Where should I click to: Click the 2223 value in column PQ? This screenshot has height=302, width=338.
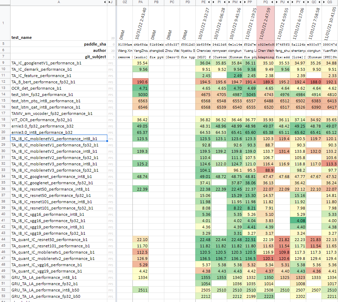(266, 296)
